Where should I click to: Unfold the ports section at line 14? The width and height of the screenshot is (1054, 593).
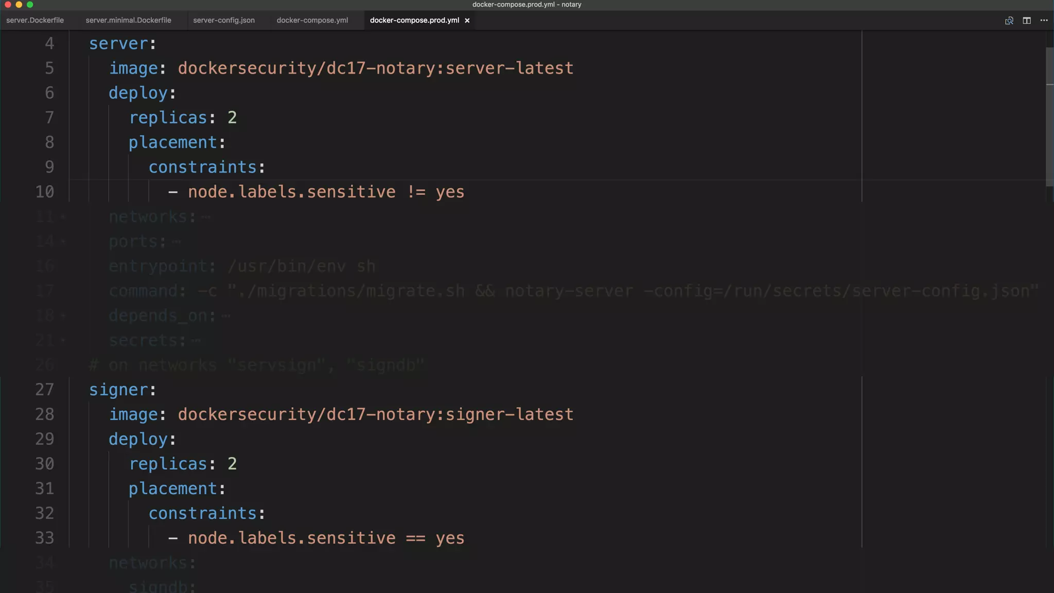(63, 242)
